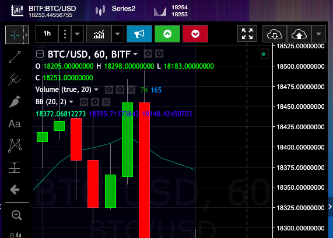The width and height of the screenshot is (333, 238).
Task: Remove the Volume indicator with X
Action: click(131, 90)
